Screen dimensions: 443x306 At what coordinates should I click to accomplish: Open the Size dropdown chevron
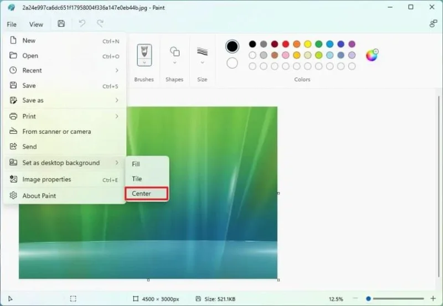[202, 63]
